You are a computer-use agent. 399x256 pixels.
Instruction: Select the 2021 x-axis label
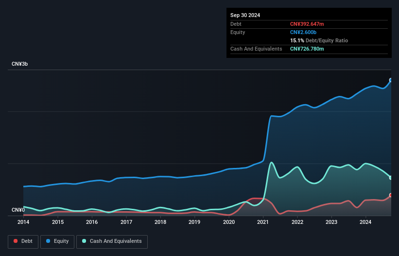(x=263, y=222)
